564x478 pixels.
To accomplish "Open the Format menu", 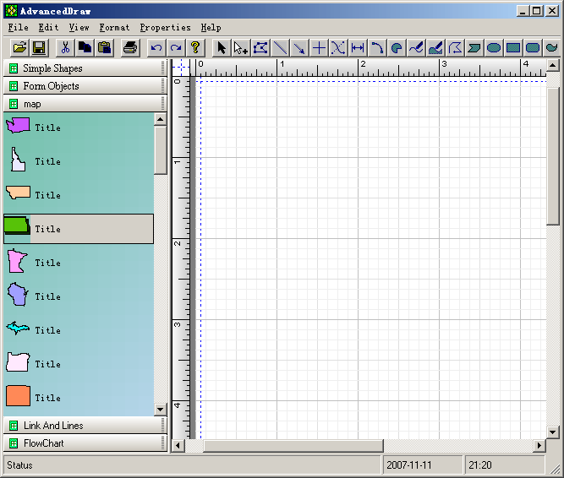I will coord(114,28).
